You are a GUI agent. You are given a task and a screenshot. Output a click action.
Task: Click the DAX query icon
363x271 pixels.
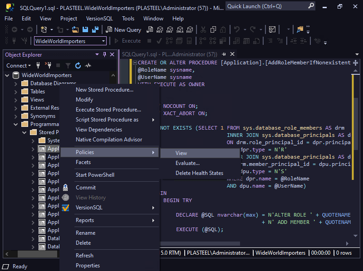(190, 29)
